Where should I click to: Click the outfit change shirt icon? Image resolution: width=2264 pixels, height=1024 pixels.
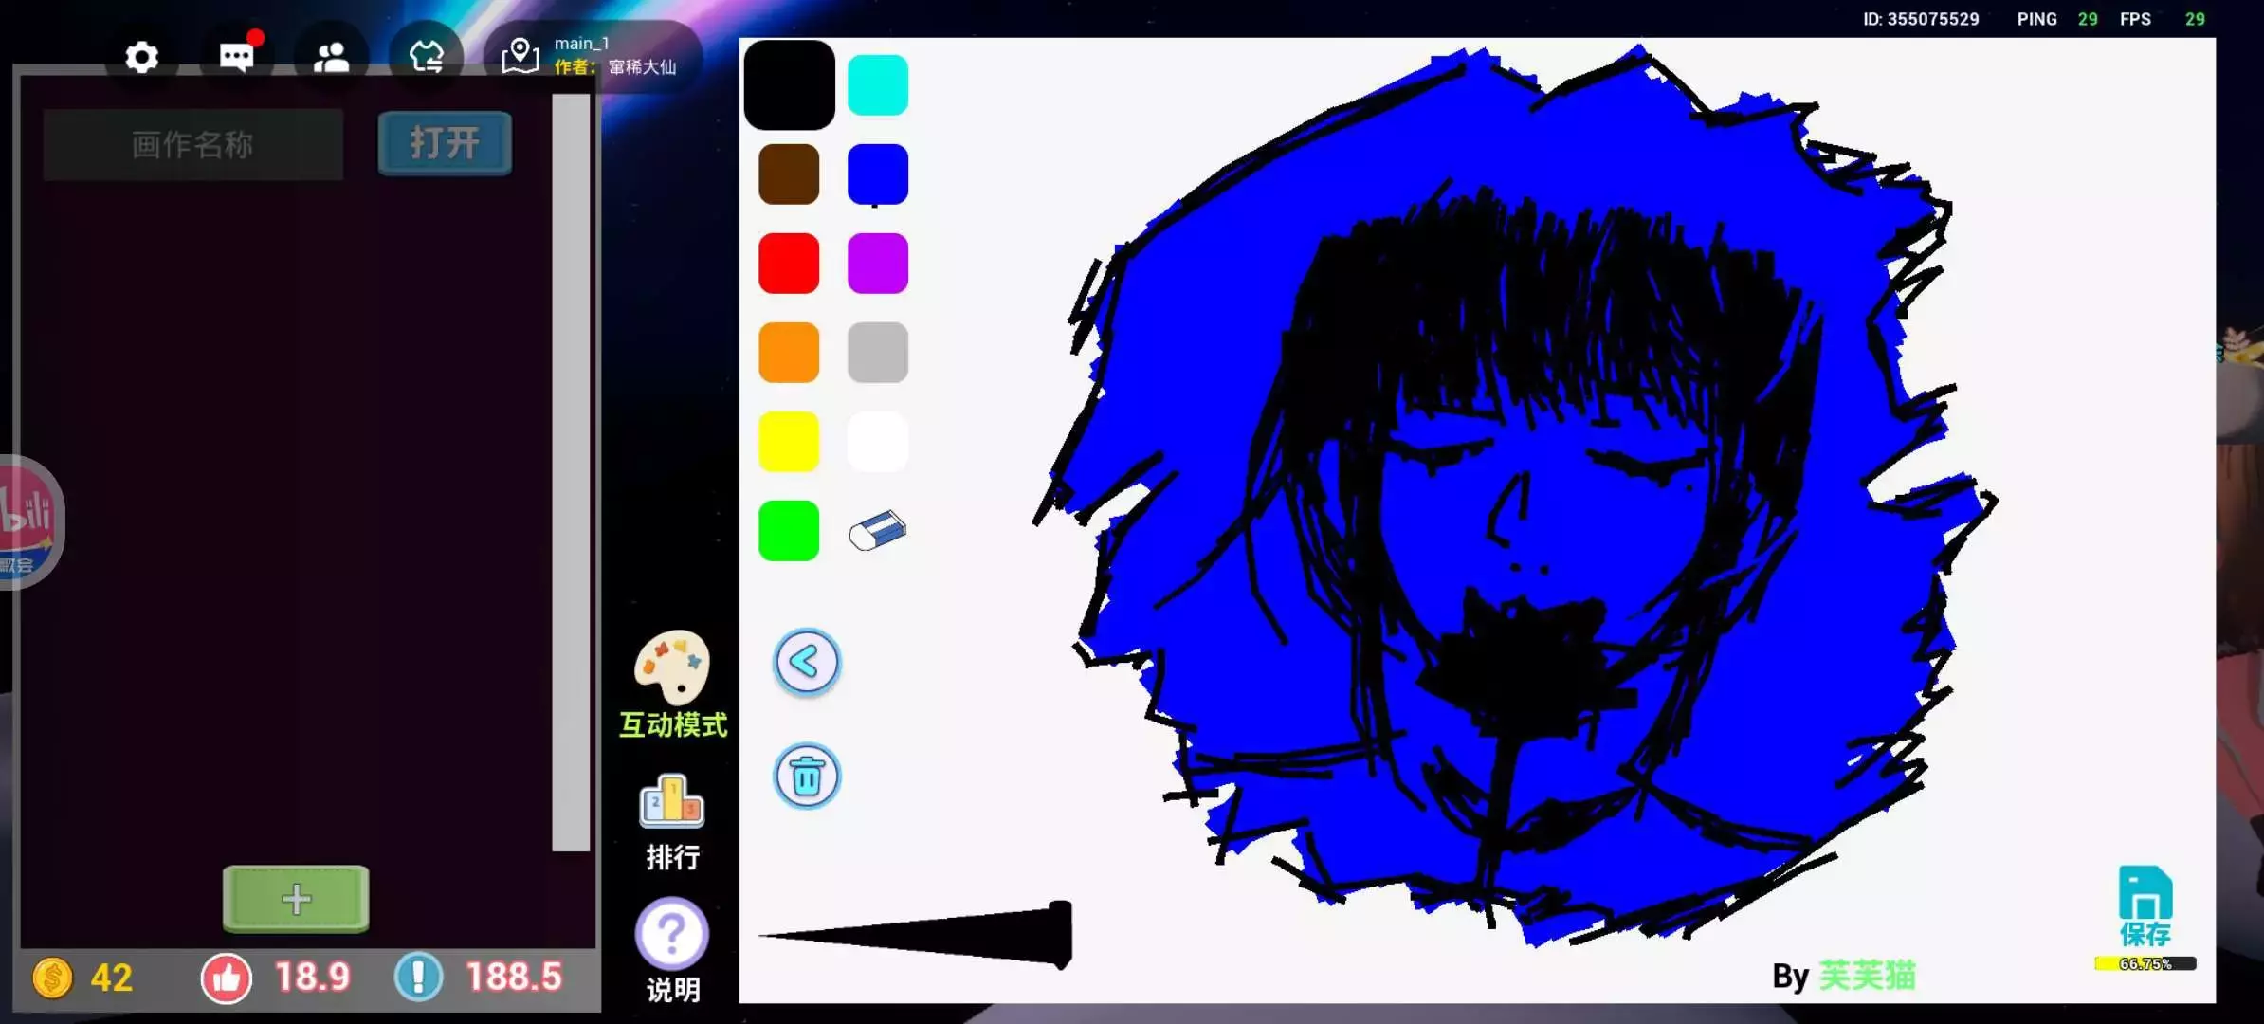pos(426,57)
